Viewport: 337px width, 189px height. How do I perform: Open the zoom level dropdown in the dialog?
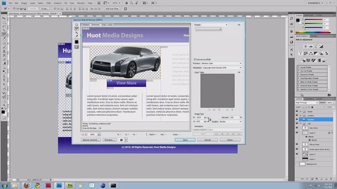pos(99,134)
